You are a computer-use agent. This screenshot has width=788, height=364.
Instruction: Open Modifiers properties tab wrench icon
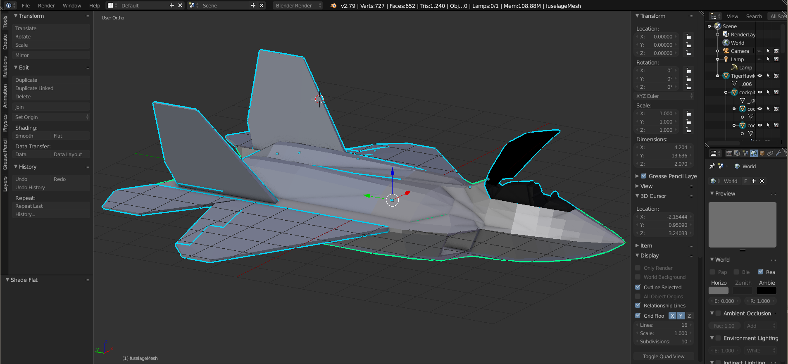point(778,153)
